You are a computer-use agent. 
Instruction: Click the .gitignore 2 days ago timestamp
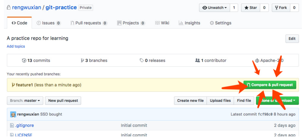pos(285,126)
